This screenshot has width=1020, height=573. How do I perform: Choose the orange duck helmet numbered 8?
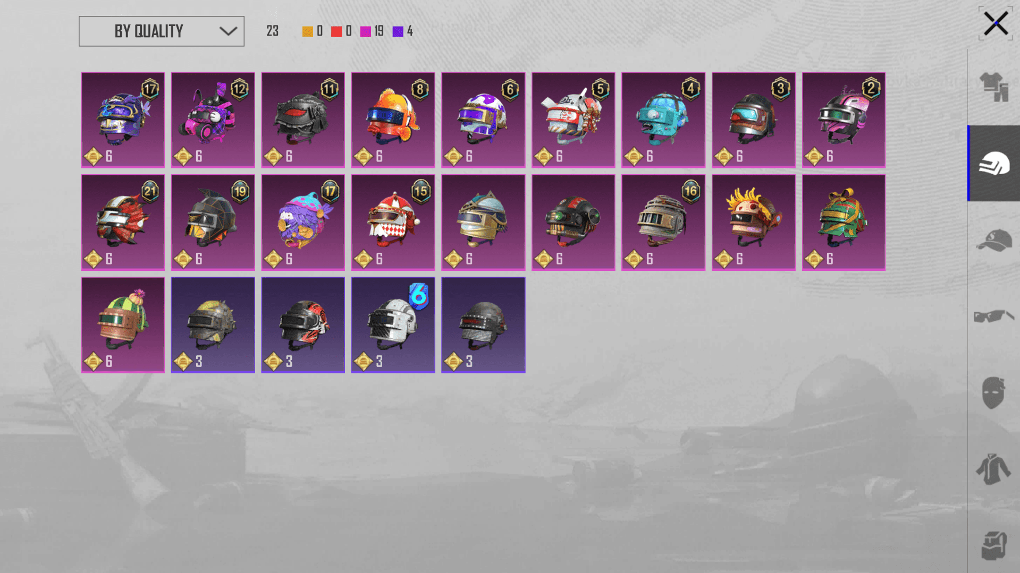coord(393,120)
